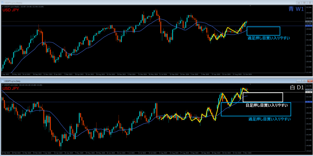This screenshot has height=156, width=313.
Task: Click the Daily chart window icon
Action: [x=2, y=81]
